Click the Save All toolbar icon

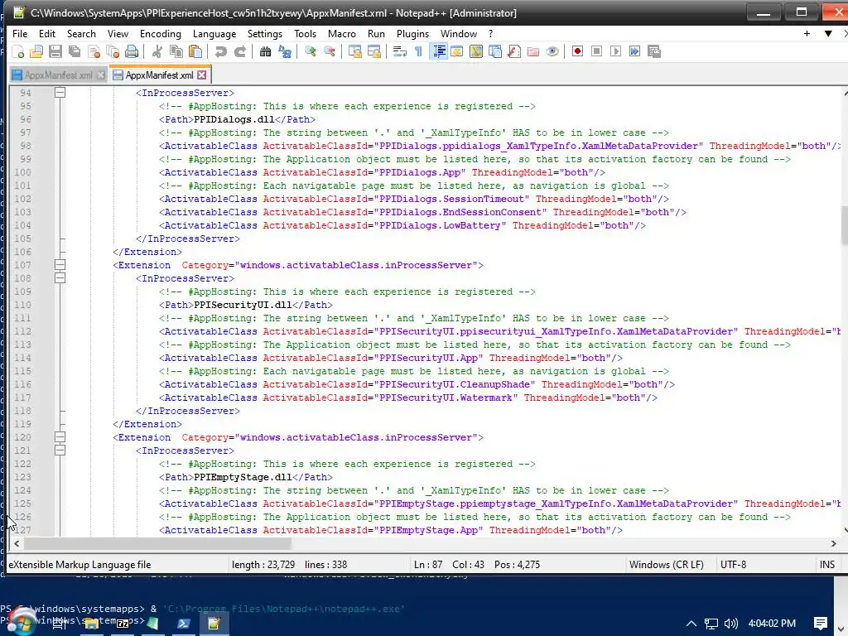(74, 51)
